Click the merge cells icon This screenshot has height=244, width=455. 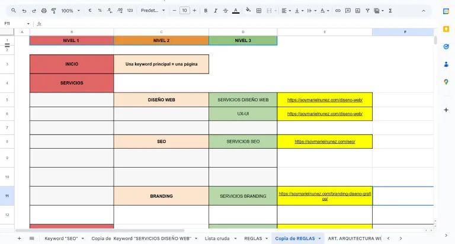(270, 11)
